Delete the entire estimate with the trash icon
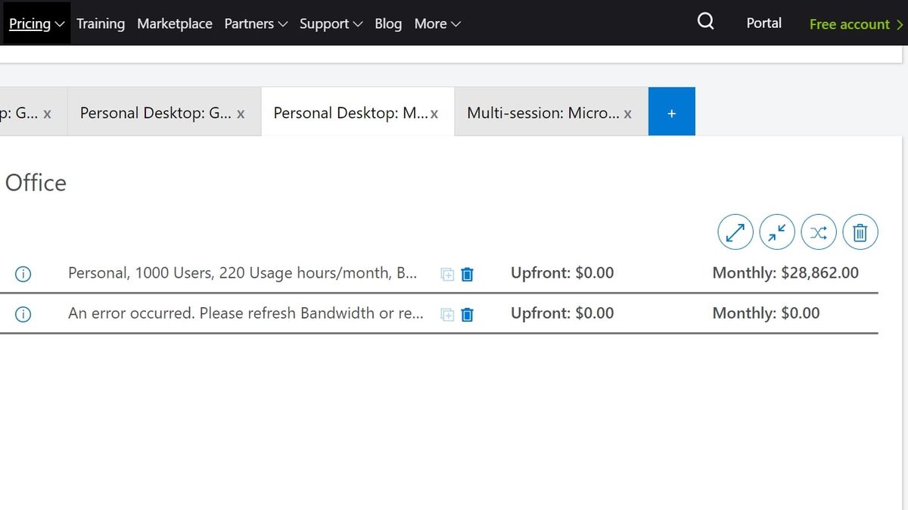Screen dimensions: 908x510 [x=860, y=232]
